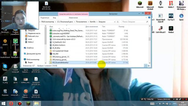188x106 pixels.
Task: Click the Bandicam magnifier resolution icon
Action: click(x=145, y=99)
